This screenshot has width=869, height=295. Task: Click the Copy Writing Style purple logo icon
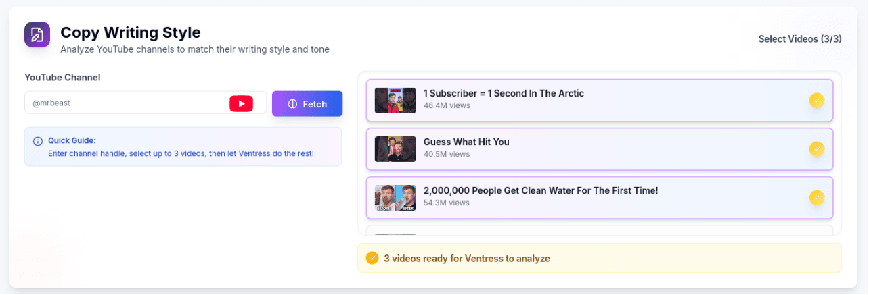click(37, 34)
